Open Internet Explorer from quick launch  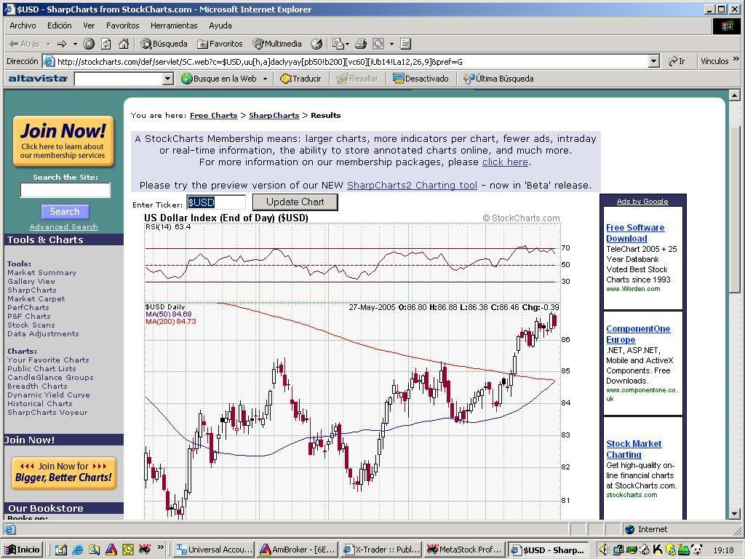(77, 550)
